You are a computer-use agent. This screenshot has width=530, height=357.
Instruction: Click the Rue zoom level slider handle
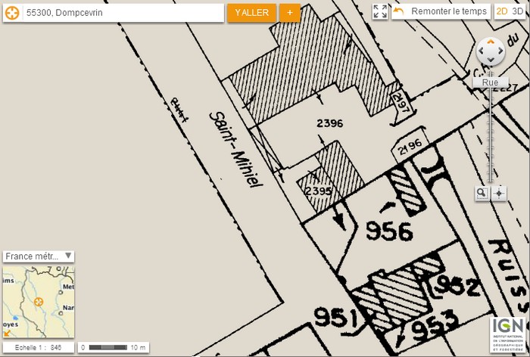[490, 82]
